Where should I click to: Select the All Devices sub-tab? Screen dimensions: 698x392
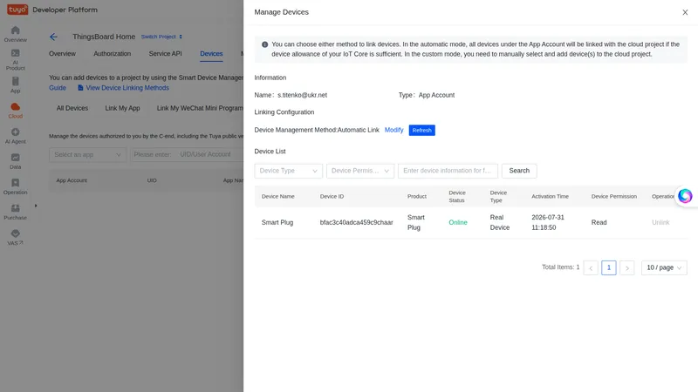(72, 108)
